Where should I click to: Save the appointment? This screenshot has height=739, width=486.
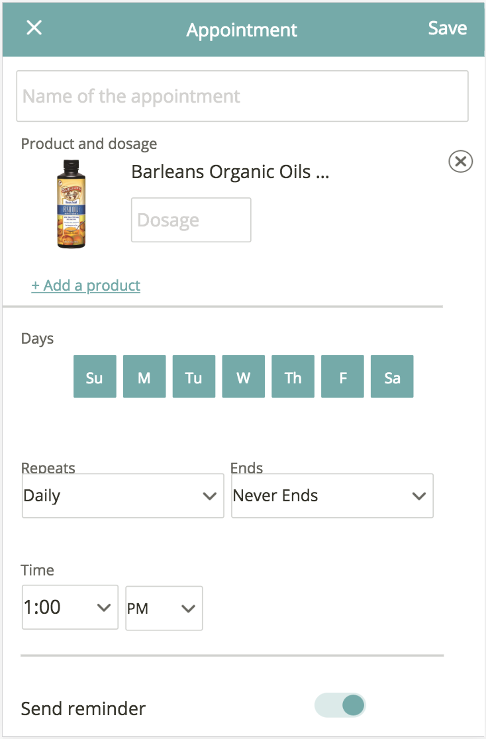[x=448, y=28]
